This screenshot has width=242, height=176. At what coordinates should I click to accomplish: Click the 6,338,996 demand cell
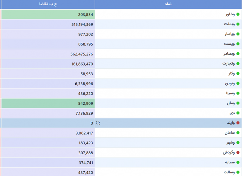coord(48,84)
